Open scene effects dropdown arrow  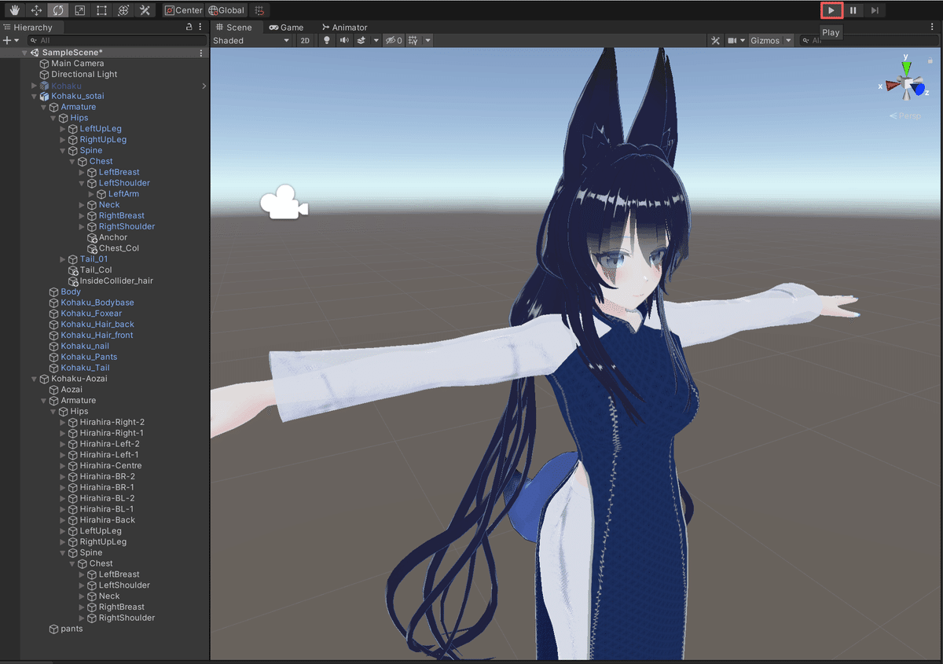coord(376,40)
